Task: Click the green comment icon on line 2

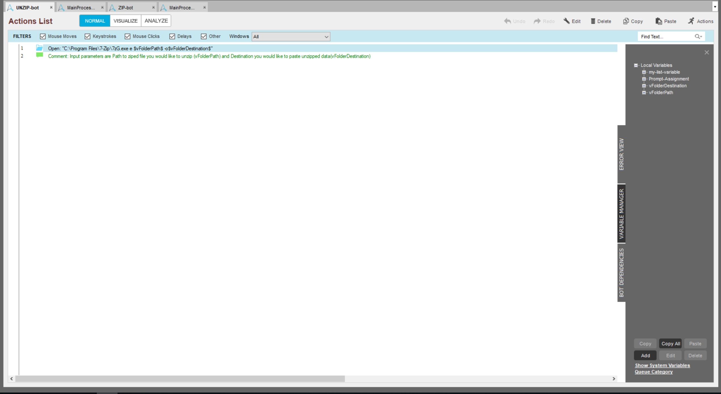Action: click(x=39, y=55)
